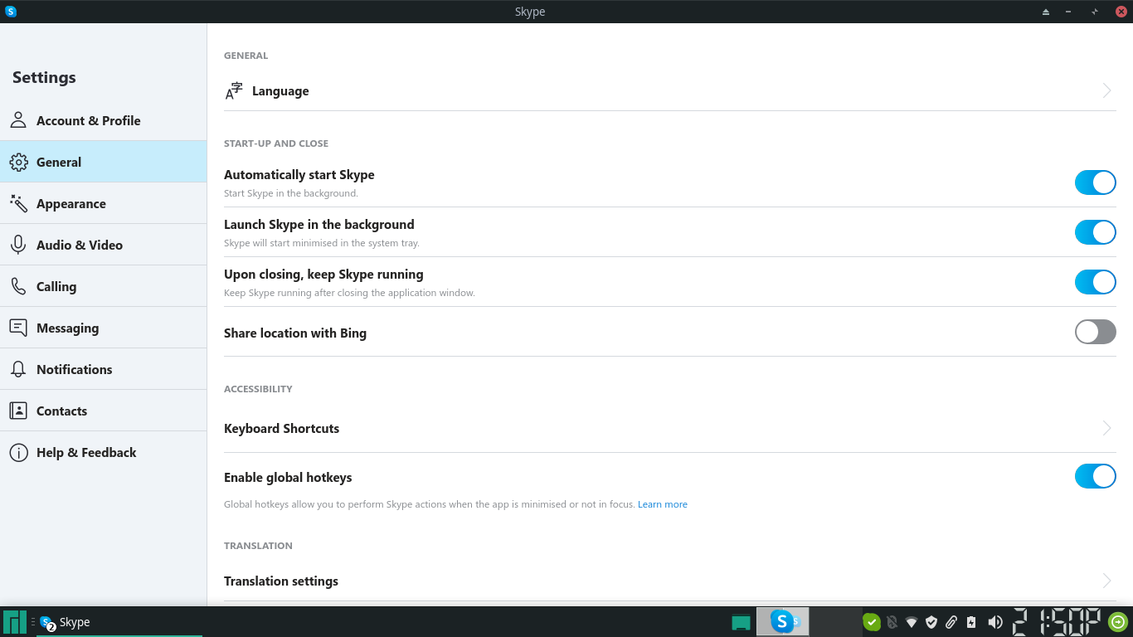This screenshot has width=1133, height=637.
Task: Click the green circular arrow logout icon
Action: tap(1118, 621)
